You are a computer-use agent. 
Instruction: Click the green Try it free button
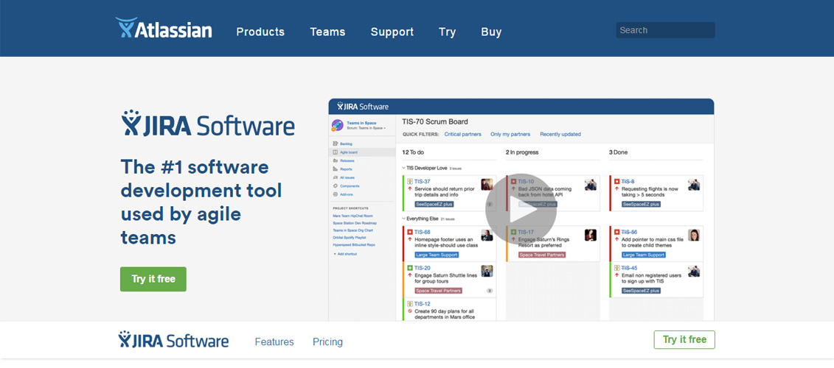153,279
